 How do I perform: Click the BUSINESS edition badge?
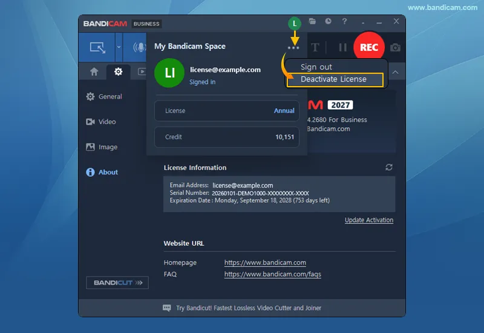pyautogui.click(x=146, y=24)
